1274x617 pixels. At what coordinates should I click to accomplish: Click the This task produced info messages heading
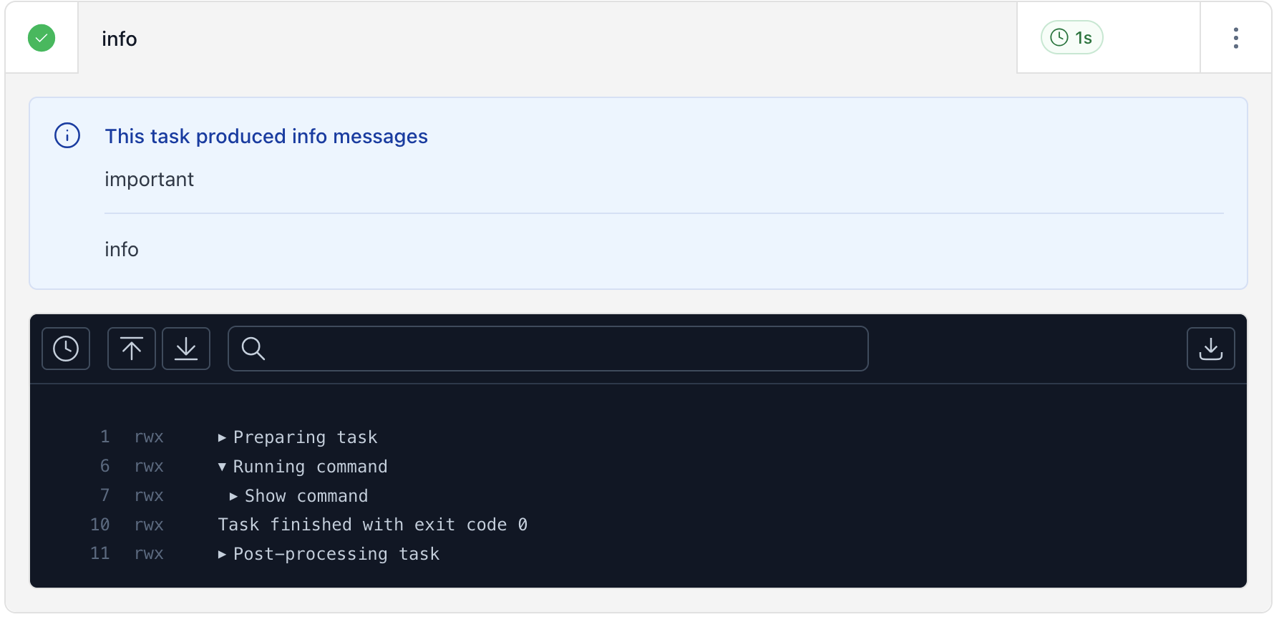266,136
